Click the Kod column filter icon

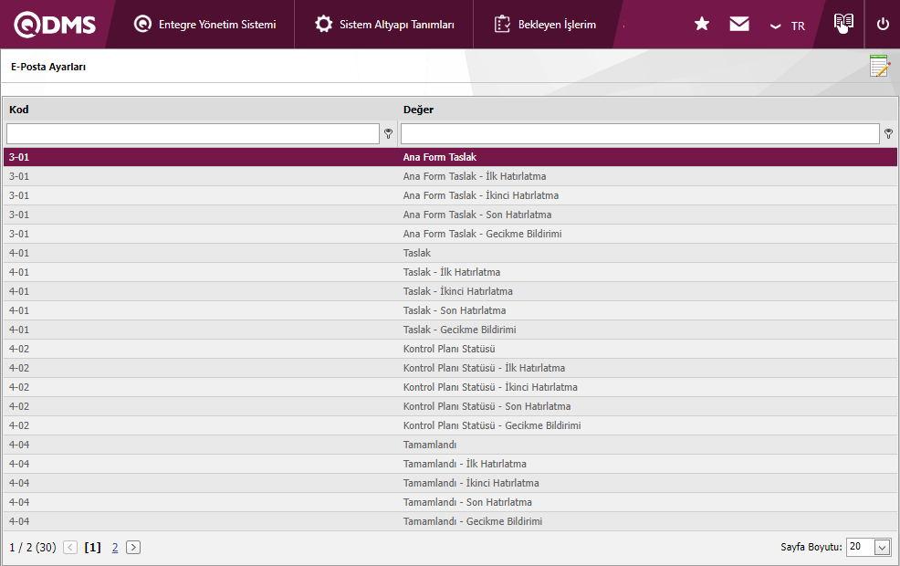click(388, 134)
